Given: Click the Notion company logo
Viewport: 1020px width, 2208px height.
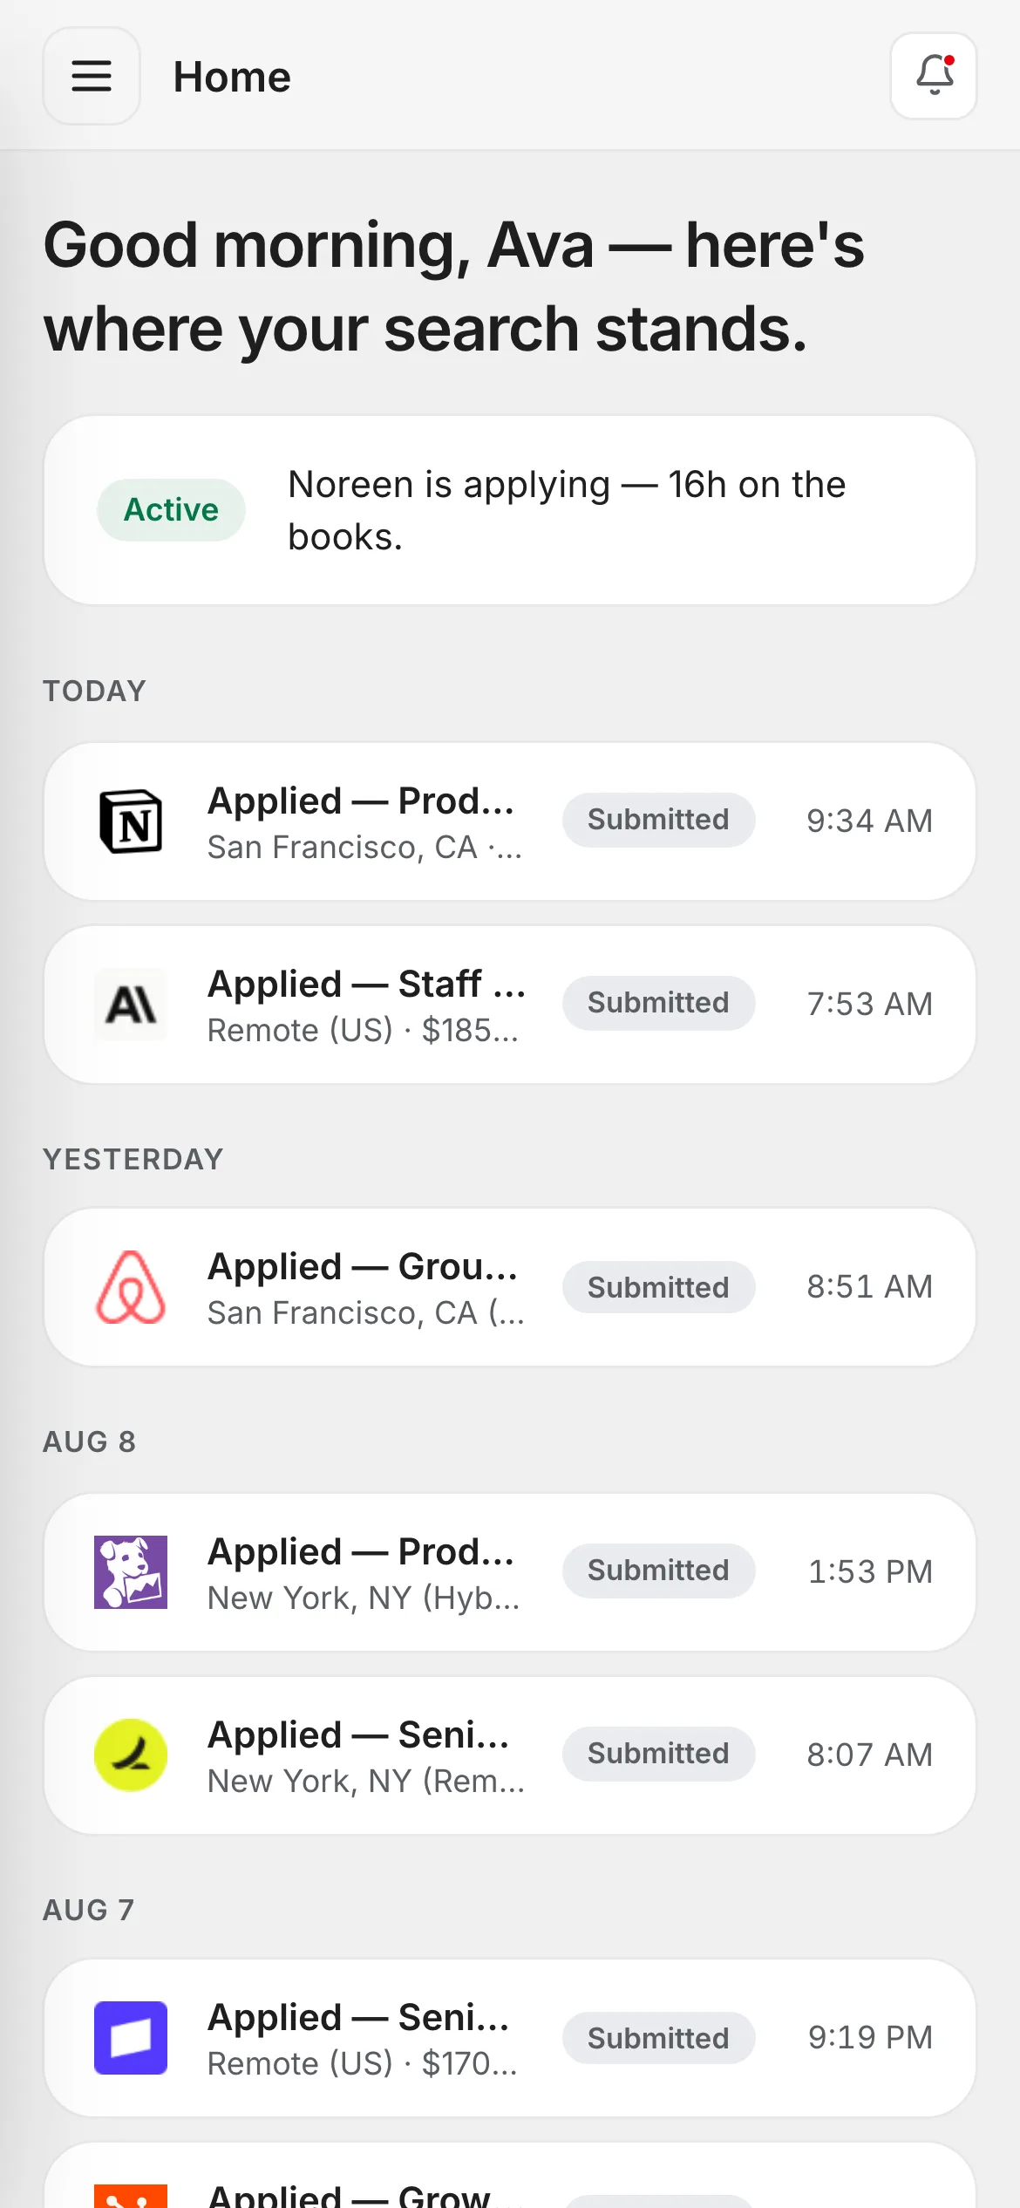Looking at the screenshot, I should point(131,821).
